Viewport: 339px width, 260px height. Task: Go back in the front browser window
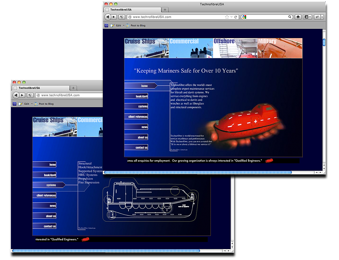tap(108, 17)
